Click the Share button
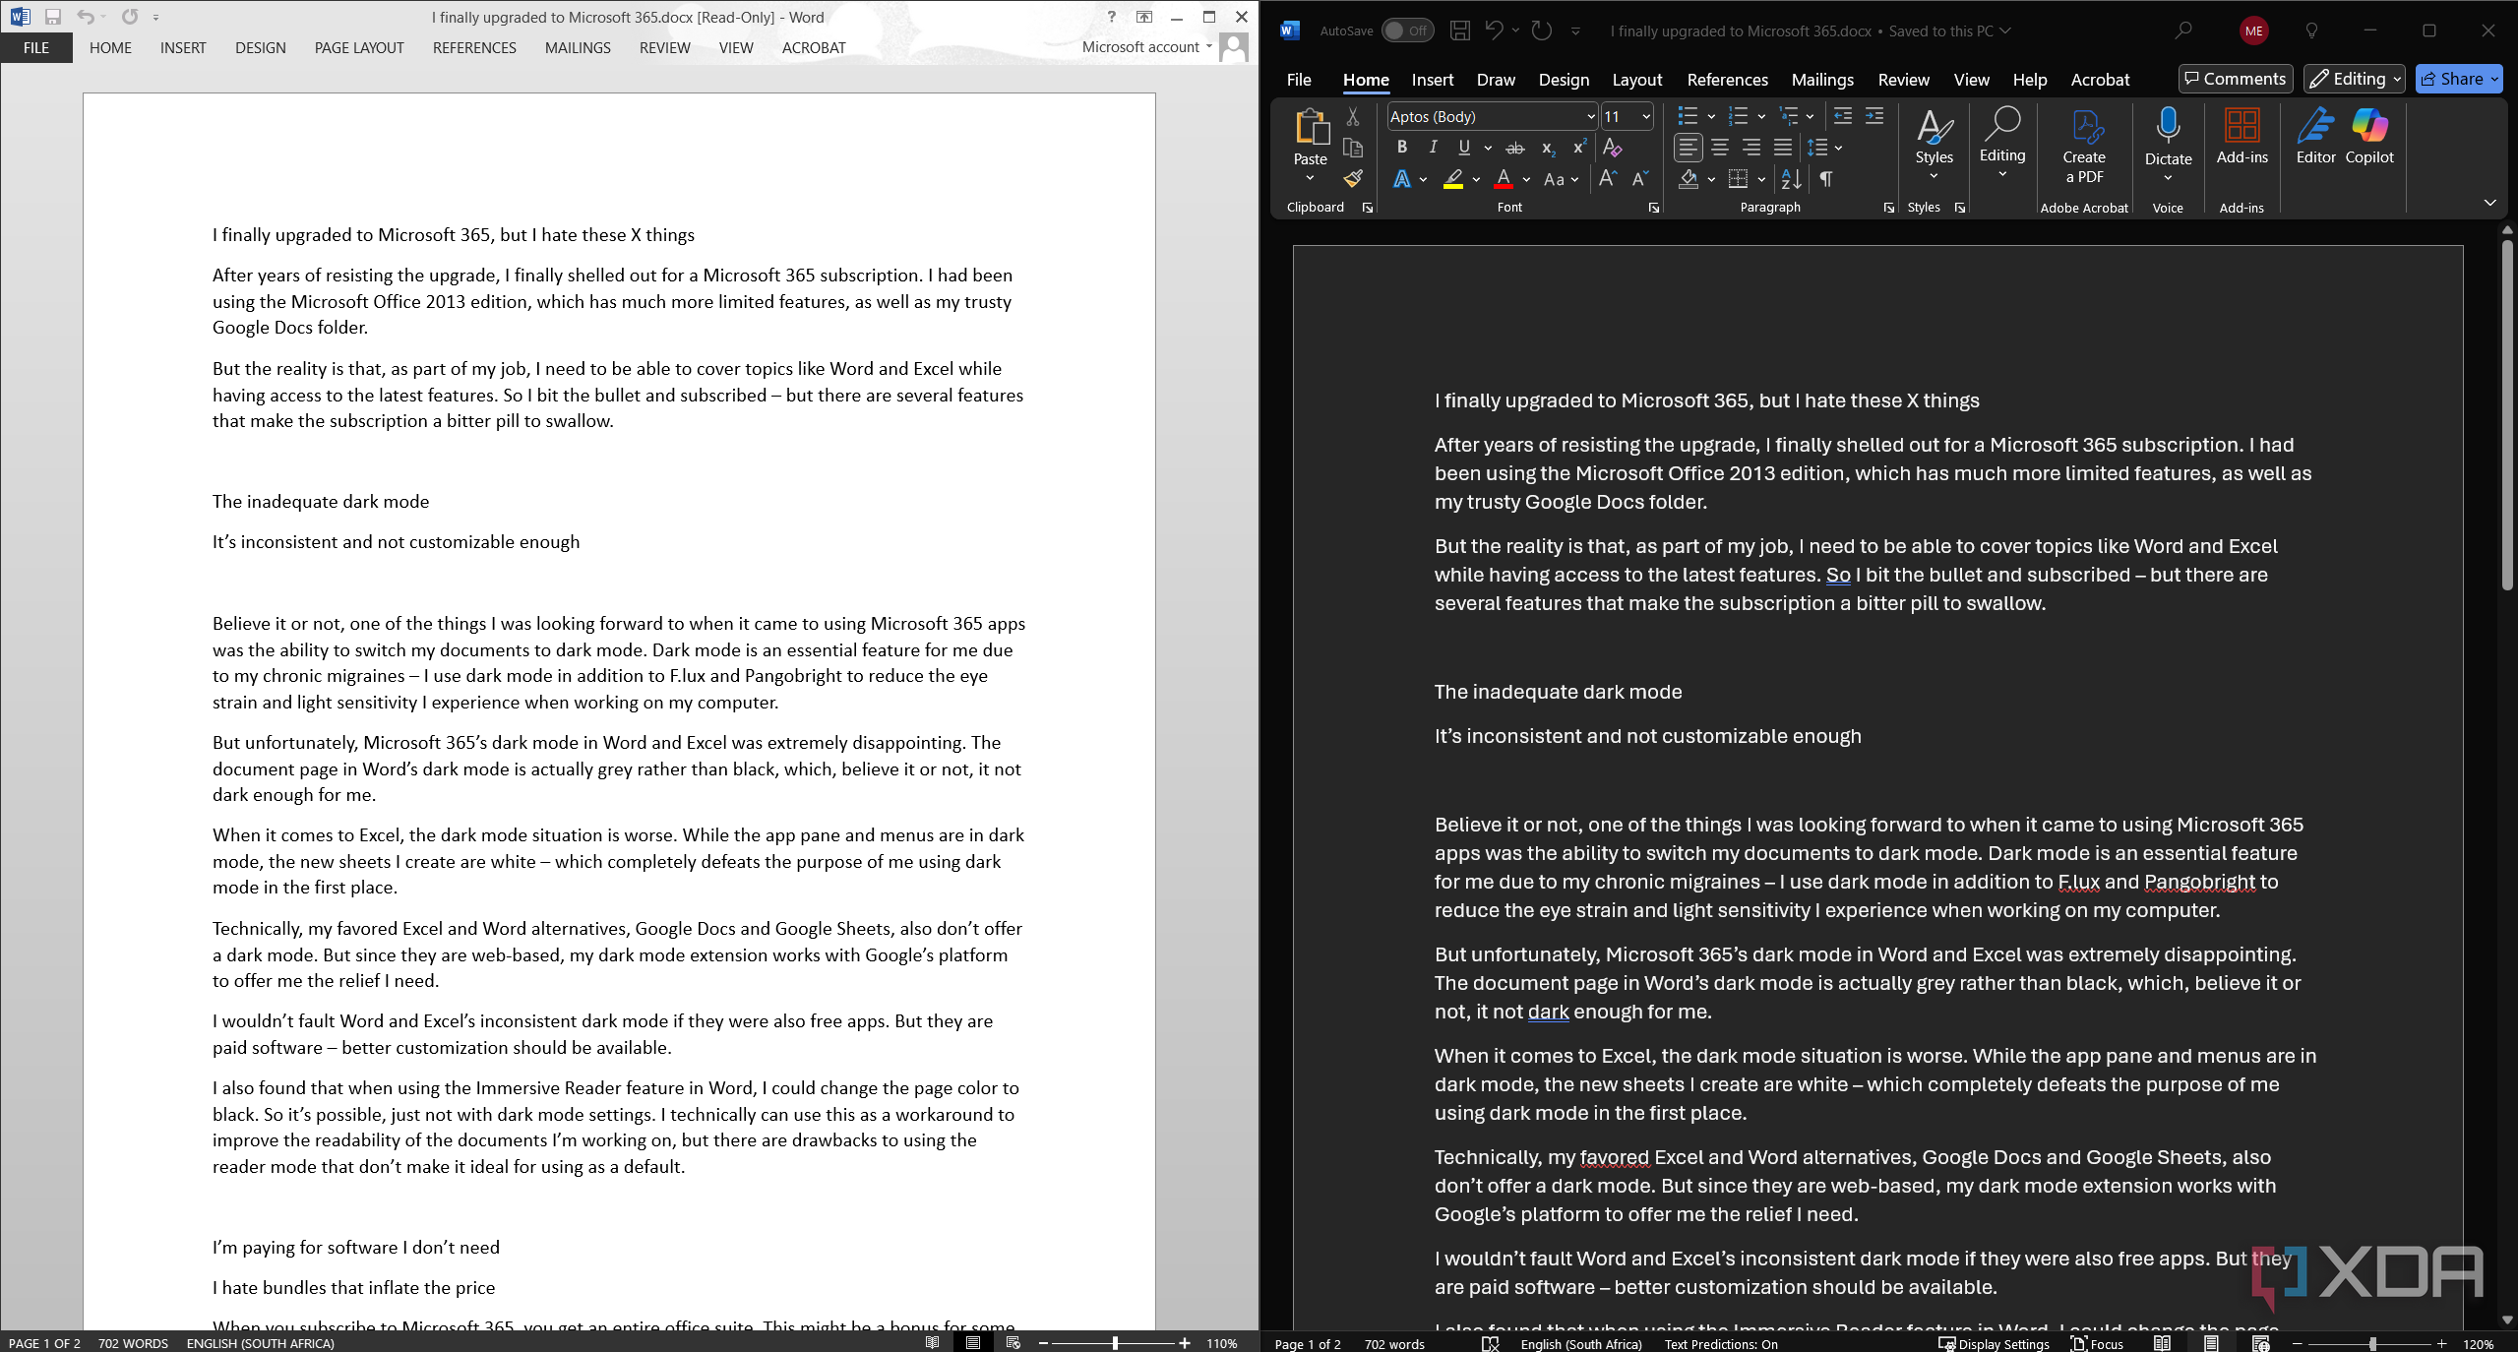Viewport: 2518px width, 1352px height. click(x=2458, y=79)
